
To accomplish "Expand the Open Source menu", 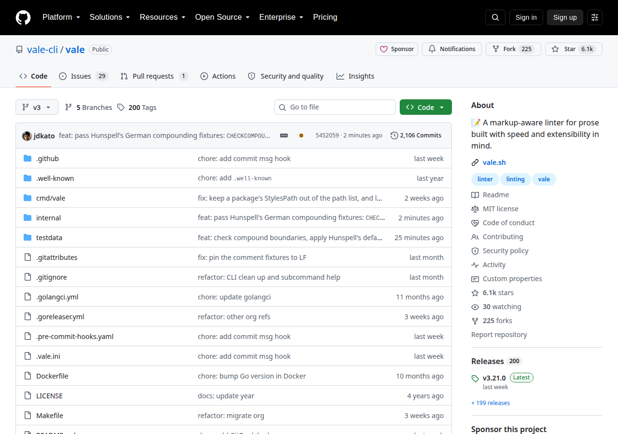I will 222,17.
